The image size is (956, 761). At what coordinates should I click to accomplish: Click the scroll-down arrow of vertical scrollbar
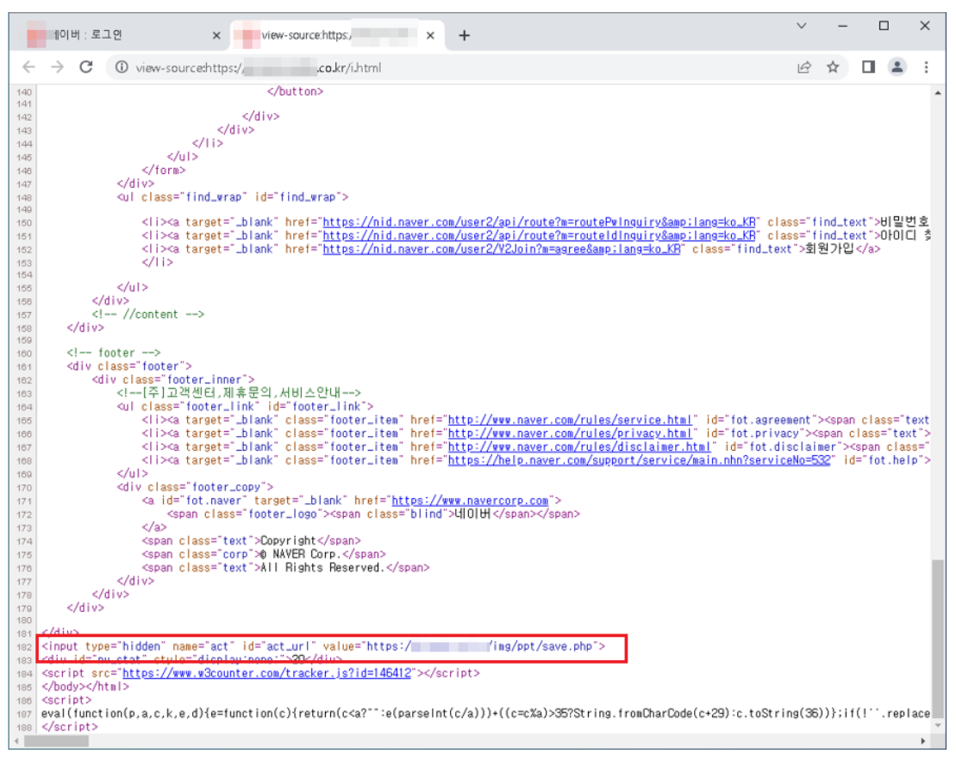pos(938,726)
